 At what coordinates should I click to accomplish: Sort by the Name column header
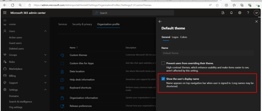coord(73,48)
